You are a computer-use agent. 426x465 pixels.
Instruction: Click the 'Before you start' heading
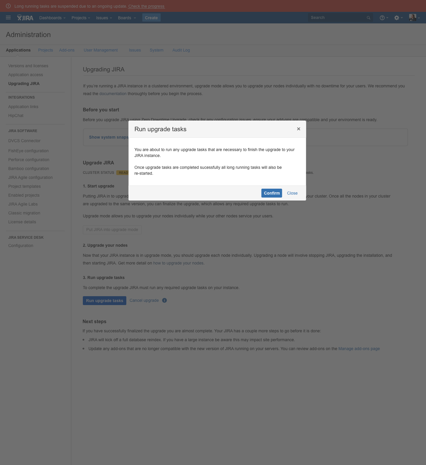tap(101, 110)
